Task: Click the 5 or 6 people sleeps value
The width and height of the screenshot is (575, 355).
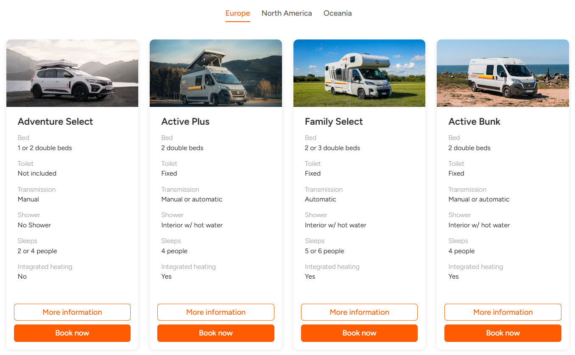Action: pos(324,251)
